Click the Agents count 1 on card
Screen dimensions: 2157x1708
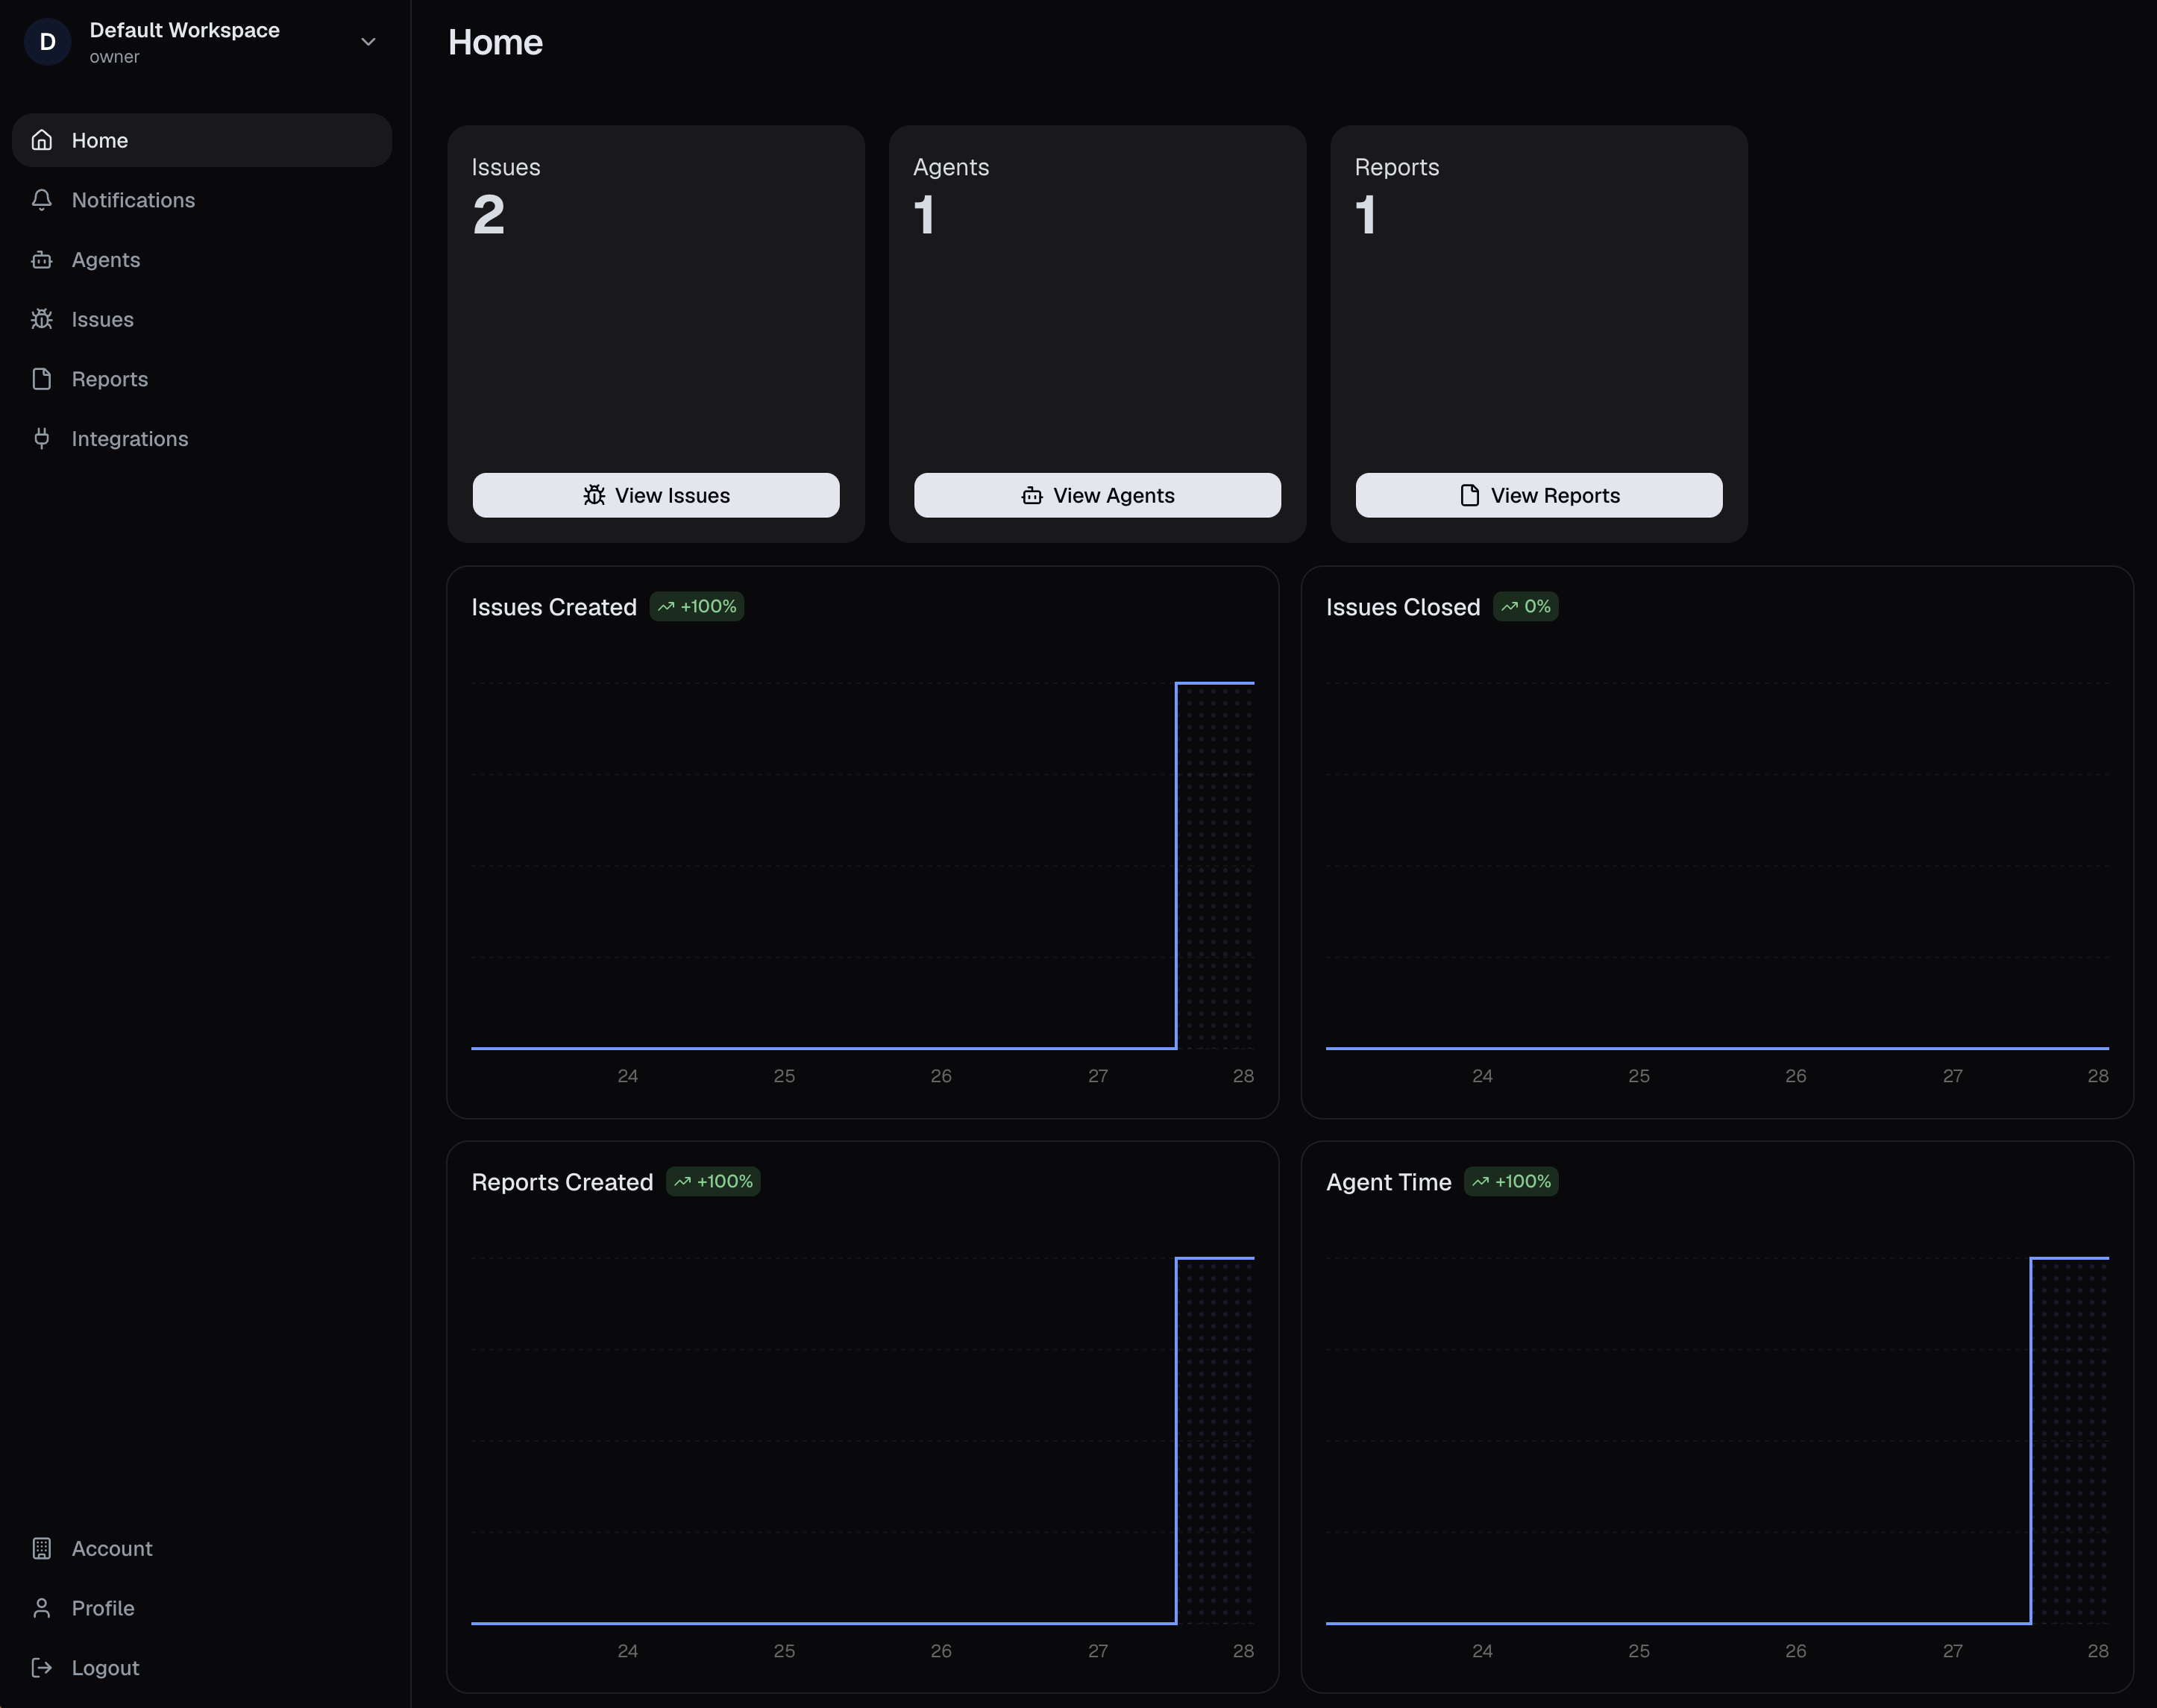(924, 215)
